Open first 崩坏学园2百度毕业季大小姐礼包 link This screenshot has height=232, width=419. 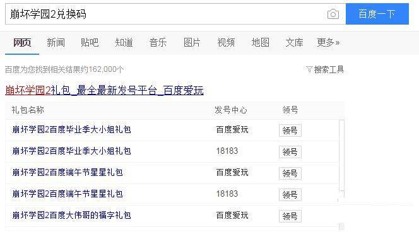click(71, 130)
